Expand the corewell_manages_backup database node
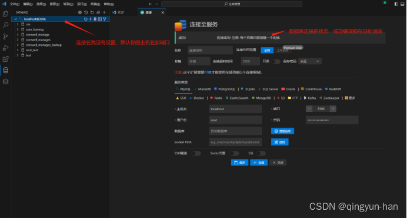This screenshot has height=218, width=407. click(x=18, y=45)
